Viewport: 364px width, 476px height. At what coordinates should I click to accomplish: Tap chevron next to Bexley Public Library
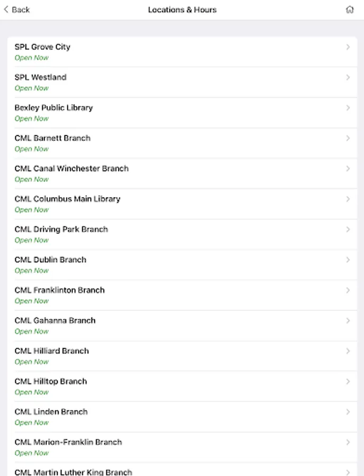pyautogui.click(x=348, y=108)
